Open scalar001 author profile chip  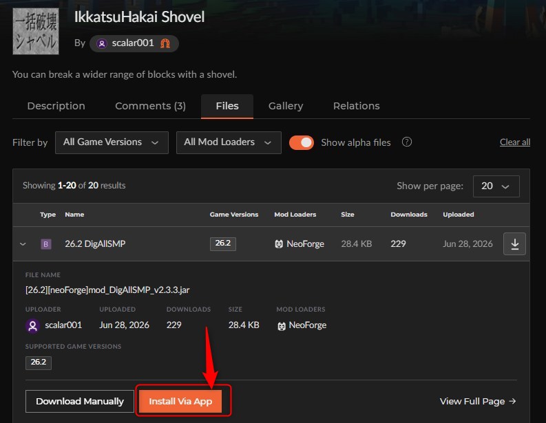tap(134, 43)
